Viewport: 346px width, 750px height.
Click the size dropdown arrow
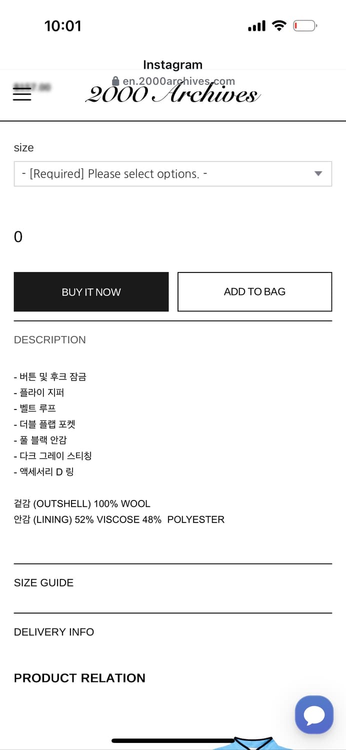[x=318, y=174]
